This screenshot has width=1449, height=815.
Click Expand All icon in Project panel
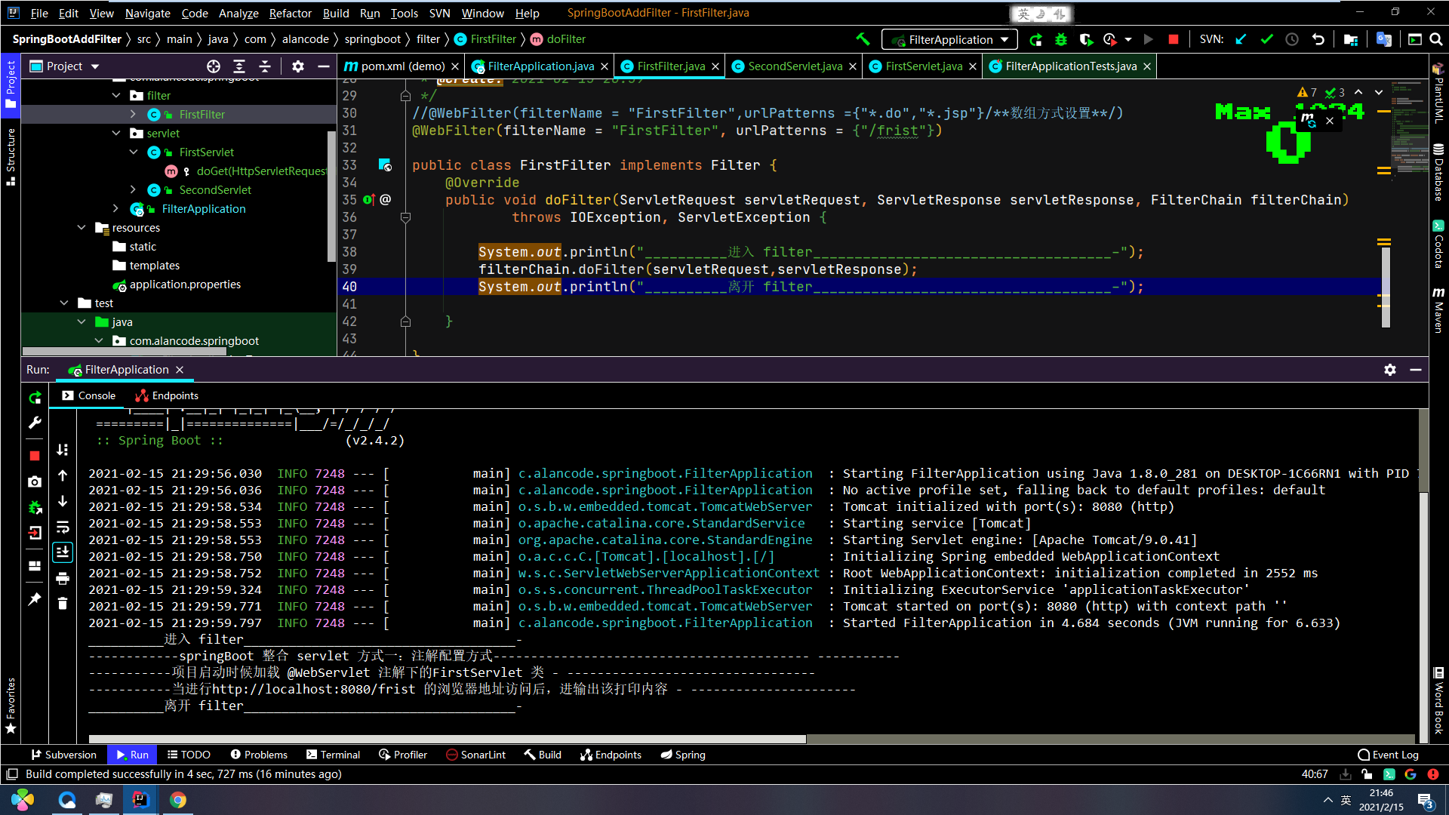239,66
